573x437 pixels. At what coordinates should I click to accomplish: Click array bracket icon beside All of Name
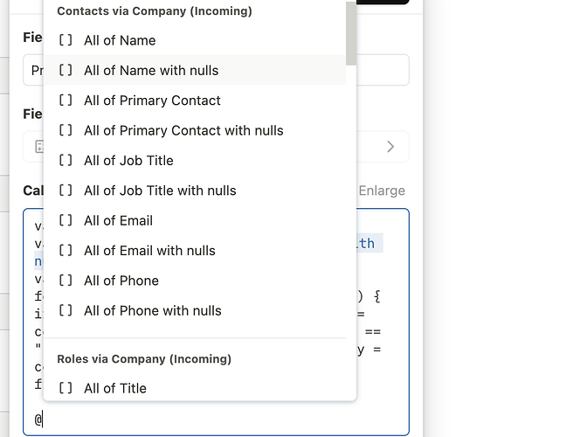click(66, 40)
